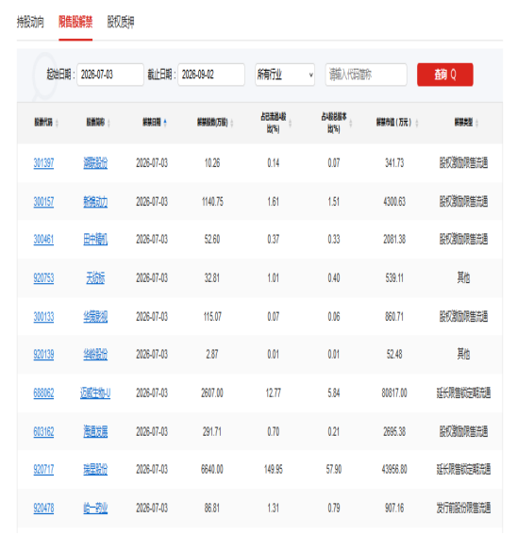Viewport: 517px width, 534px height.
Task: Sort by 解禁类型 column sort icon
Action: [x=476, y=123]
